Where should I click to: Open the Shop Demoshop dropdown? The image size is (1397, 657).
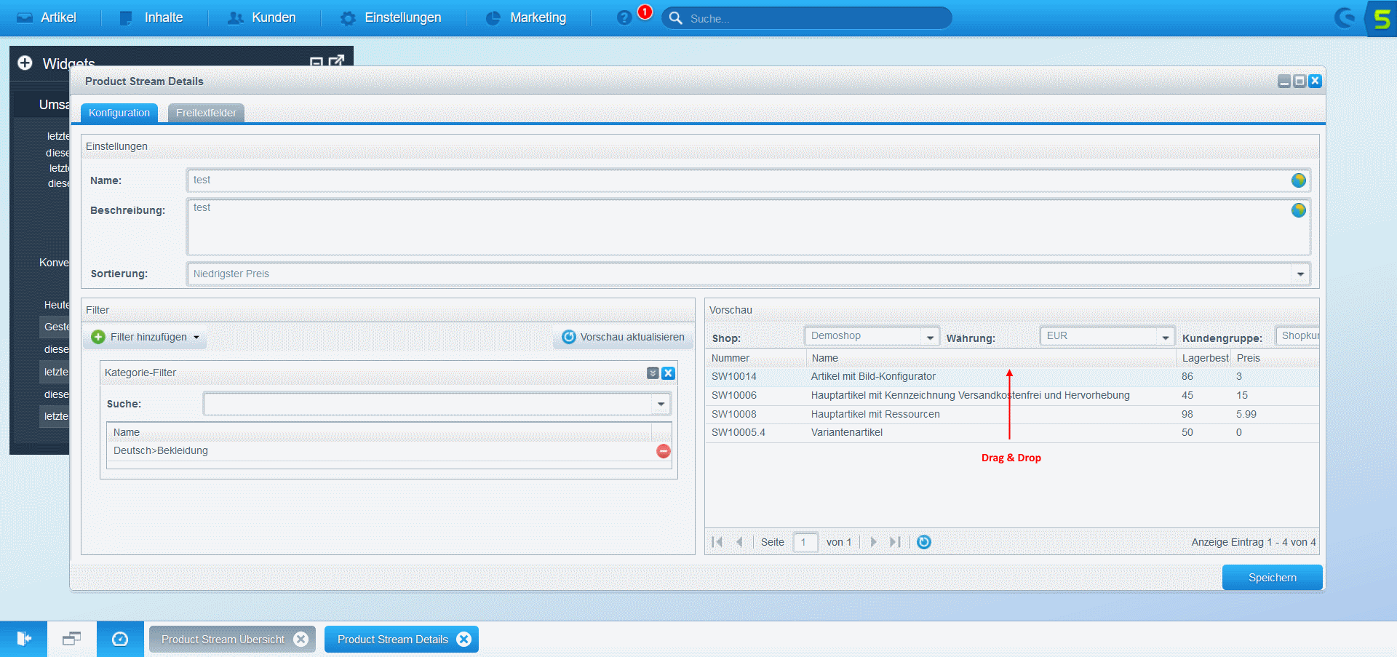pos(929,337)
